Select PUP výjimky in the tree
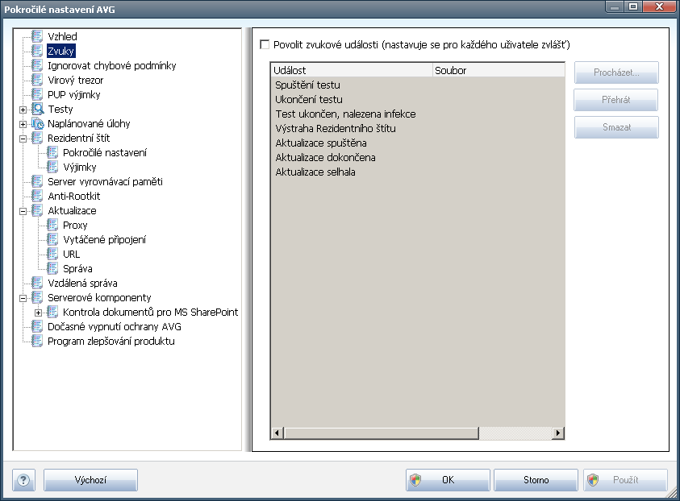 pos(73,94)
